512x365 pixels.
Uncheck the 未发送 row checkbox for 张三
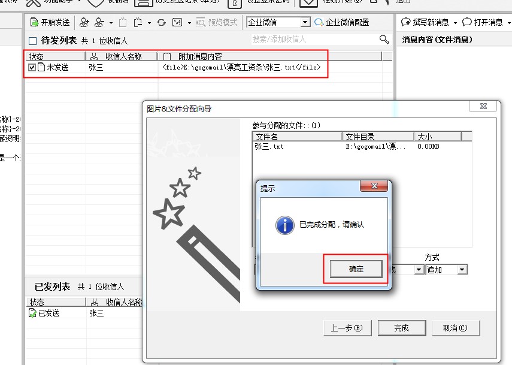point(32,67)
